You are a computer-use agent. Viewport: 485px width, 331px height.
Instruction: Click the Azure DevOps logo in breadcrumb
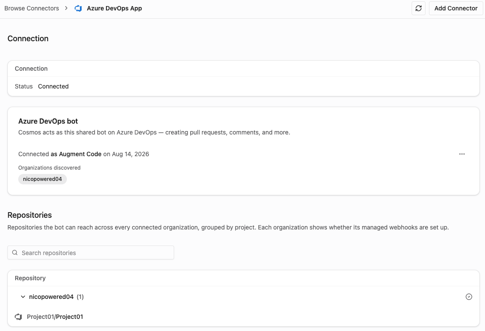[x=78, y=8]
